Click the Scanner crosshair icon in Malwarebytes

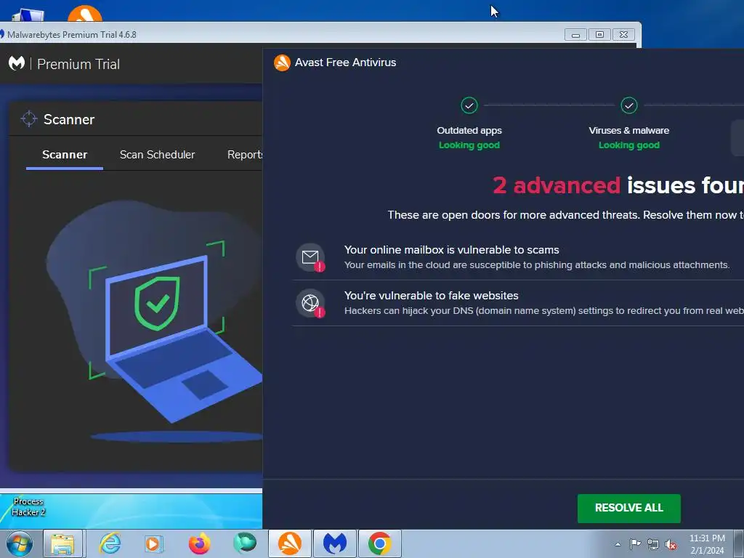click(29, 118)
